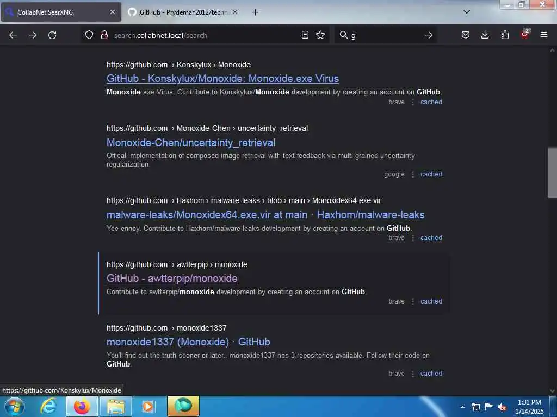The width and height of the screenshot is (557, 417).
Task: Switch to GitHub Prydeman2012 tab
Action: pos(183,12)
